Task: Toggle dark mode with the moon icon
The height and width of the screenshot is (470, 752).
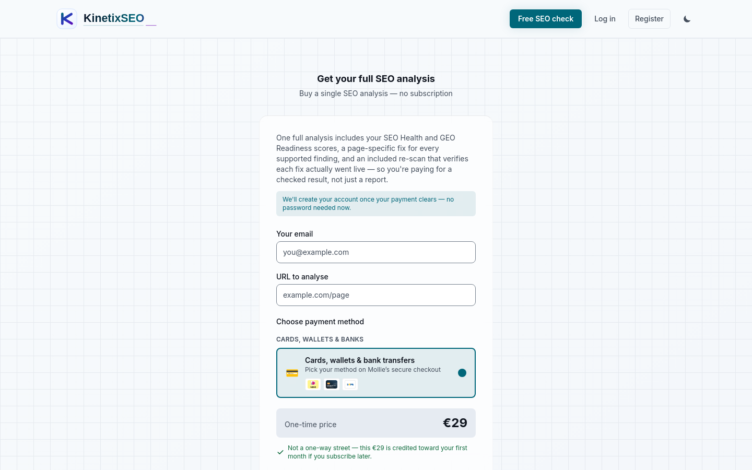Action: pyautogui.click(x=687, y=19)
